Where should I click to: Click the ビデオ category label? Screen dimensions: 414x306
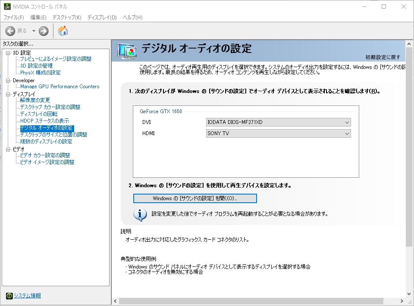click(x=19, y=149)
